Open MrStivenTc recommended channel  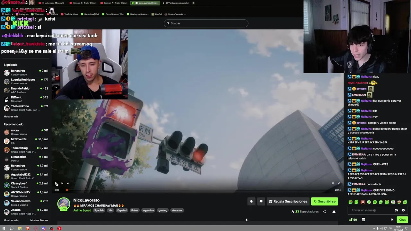click(x=26, y=141)
